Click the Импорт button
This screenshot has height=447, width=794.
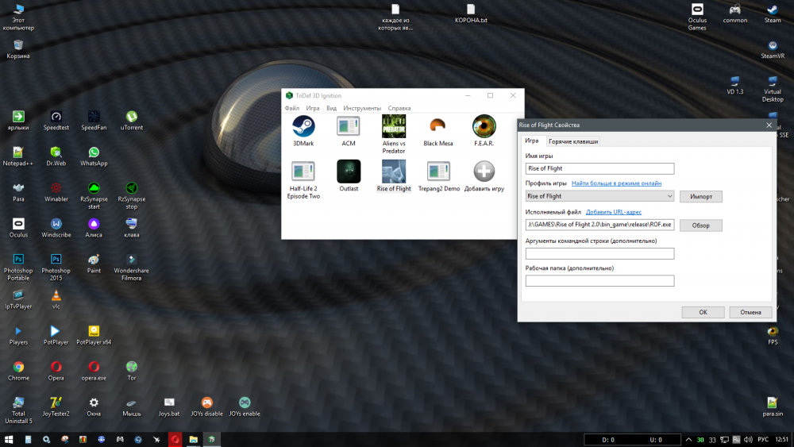[700, 196]
